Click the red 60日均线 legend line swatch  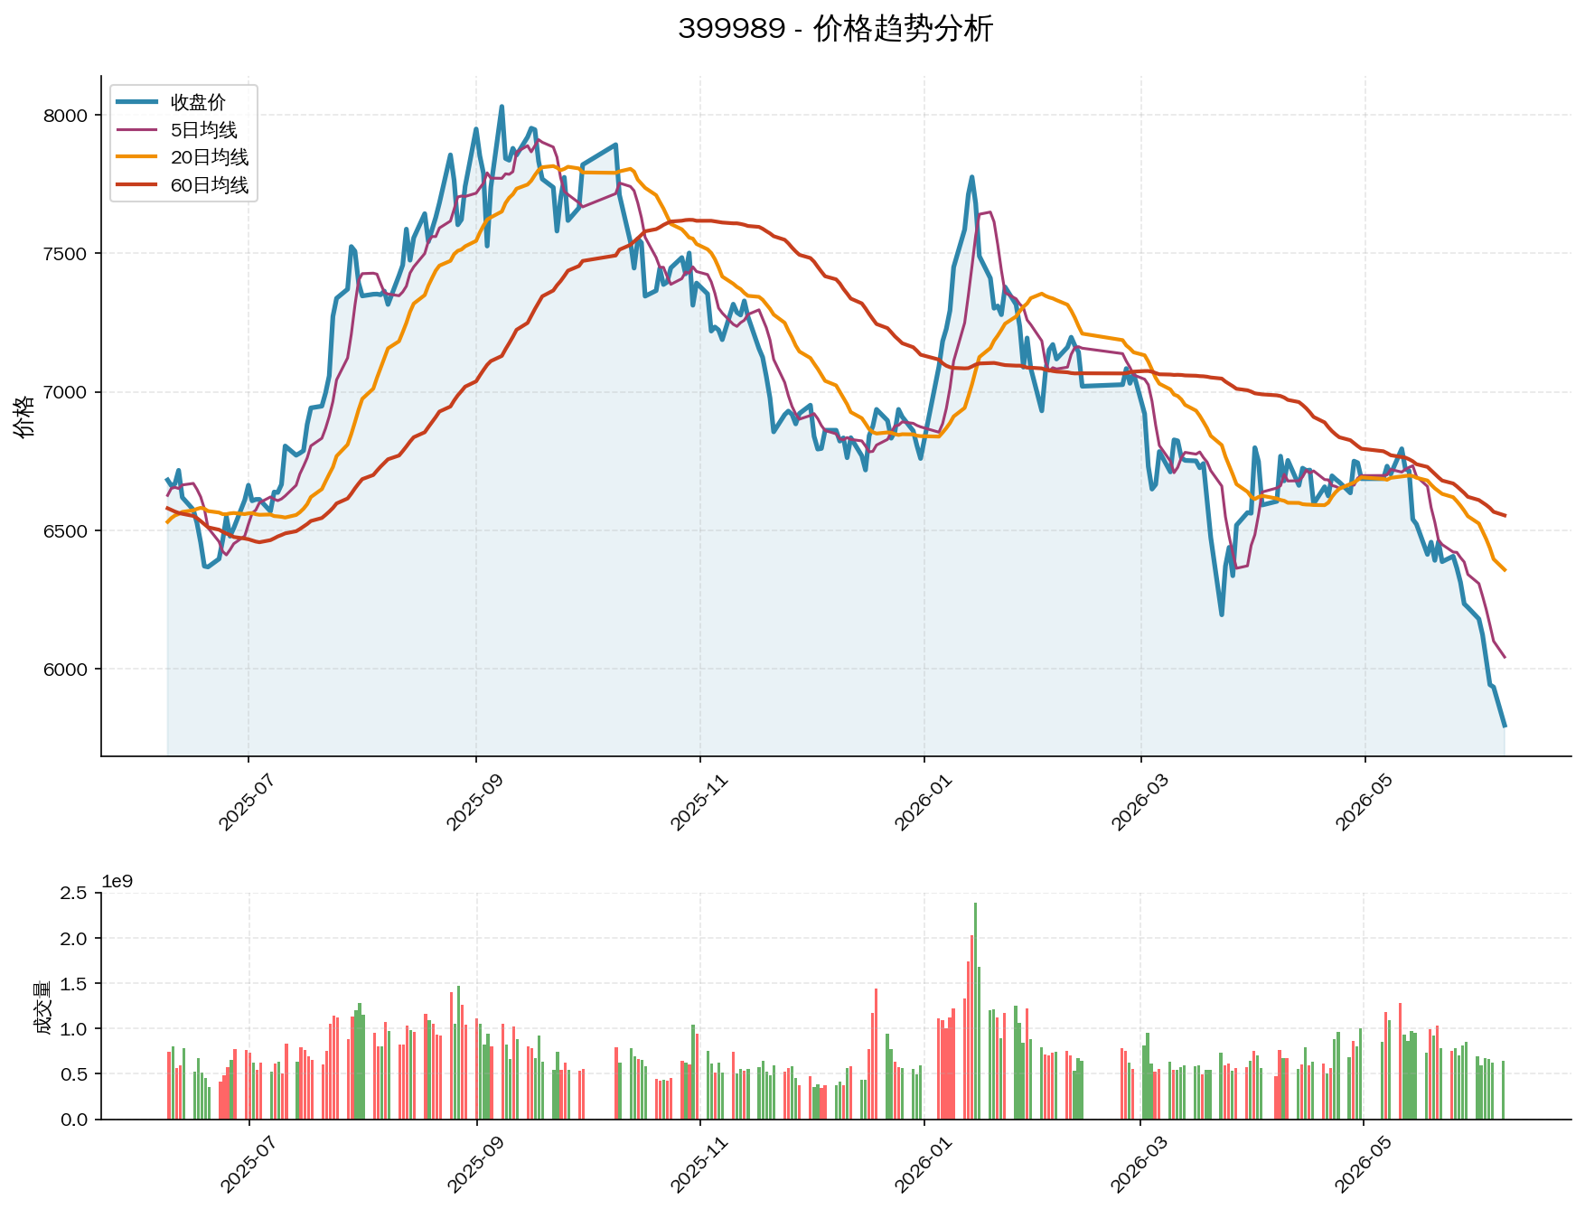coord(138,185)
